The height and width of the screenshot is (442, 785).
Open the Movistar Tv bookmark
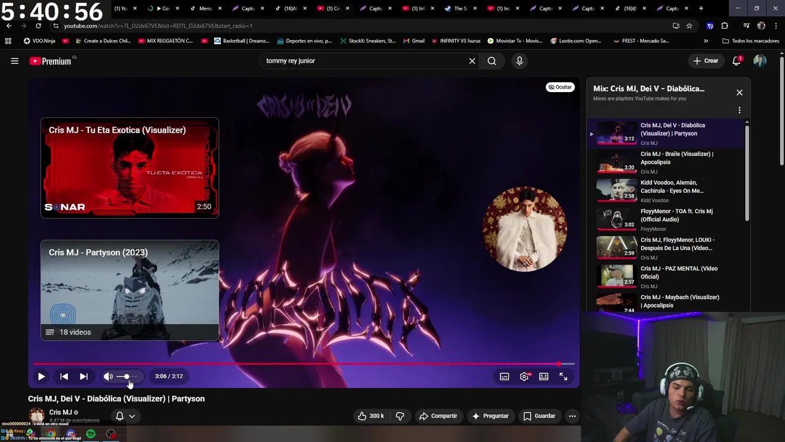515,41
